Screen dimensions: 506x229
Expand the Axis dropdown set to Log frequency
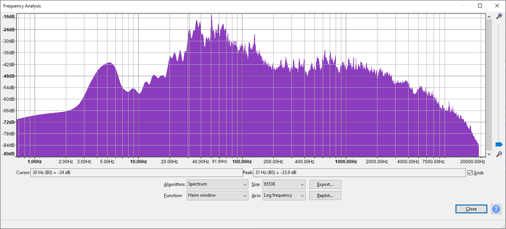[284, 196]
